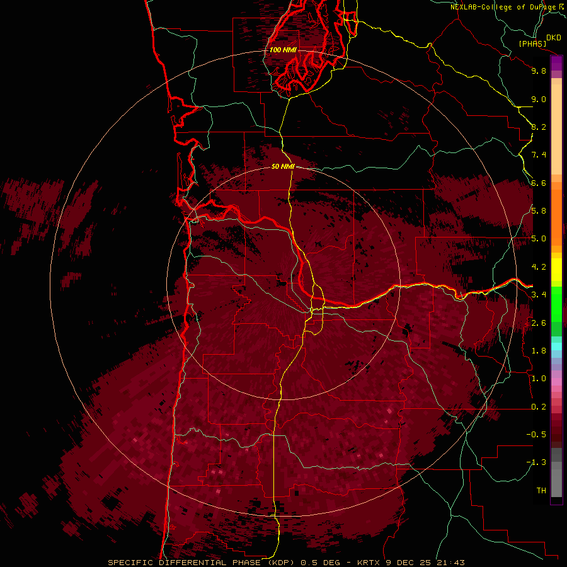The height and width of the screenshot is (567, 567).
Task: Click the 6.6 scale value
Action: pyautogui.click(x=539, y=183)
